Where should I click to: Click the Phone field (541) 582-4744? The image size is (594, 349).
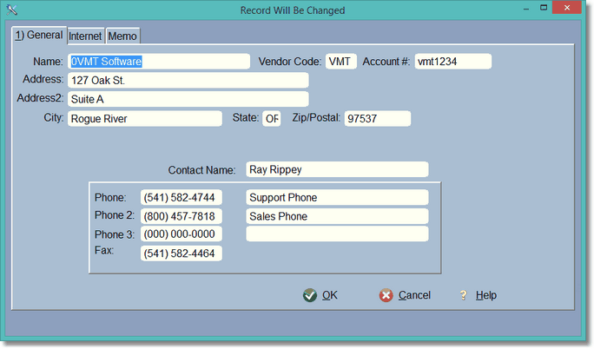click(181, 197)
